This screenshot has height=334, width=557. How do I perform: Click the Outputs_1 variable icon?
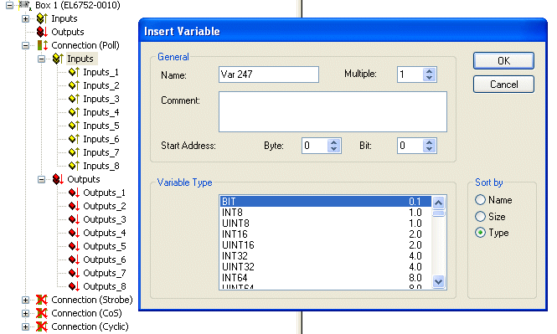74,193
